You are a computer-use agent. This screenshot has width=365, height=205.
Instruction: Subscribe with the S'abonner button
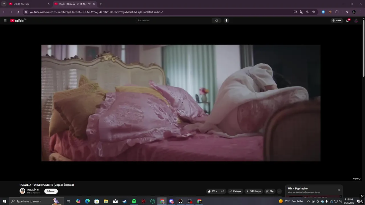pos(51,191)
